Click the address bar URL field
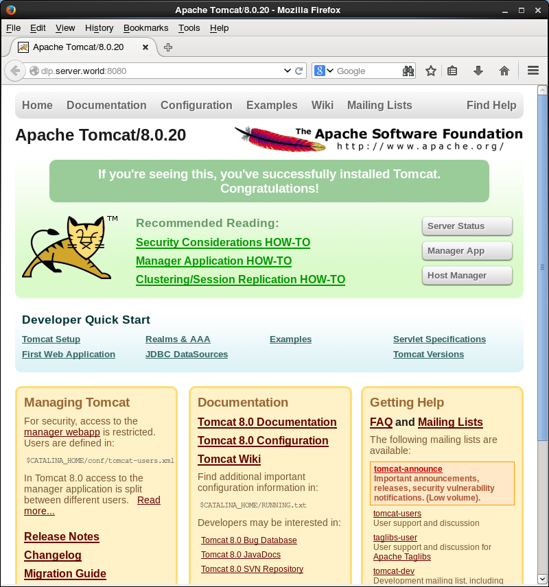This screenshot has height=587, width=549. tap(161, 71)
